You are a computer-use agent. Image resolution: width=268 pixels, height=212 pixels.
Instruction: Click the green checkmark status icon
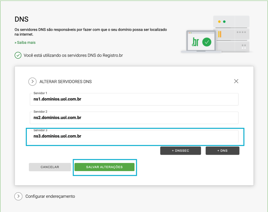point(18,55)
